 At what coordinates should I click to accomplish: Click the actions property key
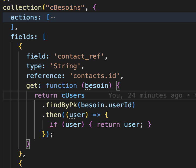point(24,18)
